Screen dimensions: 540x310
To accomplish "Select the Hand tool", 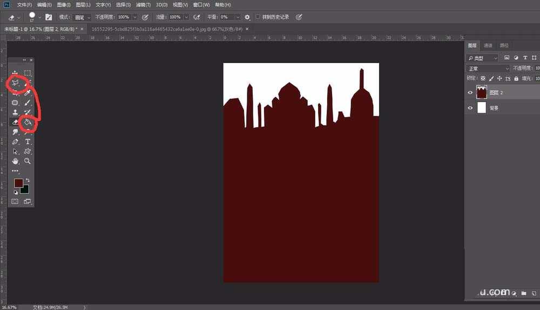I will click(x=15, y=161).
